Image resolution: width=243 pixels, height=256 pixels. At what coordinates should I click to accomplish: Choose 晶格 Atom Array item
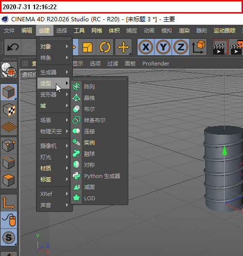pyautogui.click(x=99, y=98)
